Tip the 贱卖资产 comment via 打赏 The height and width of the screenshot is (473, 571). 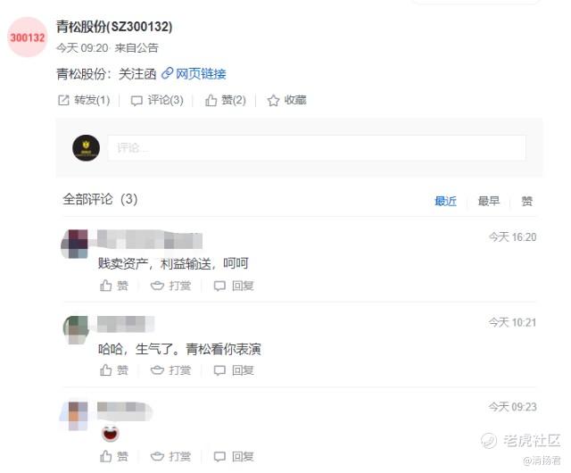(170, 286)
